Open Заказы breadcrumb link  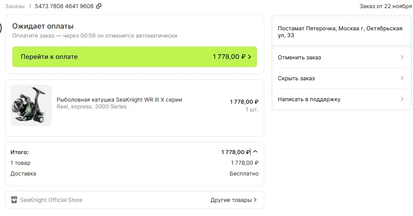tap(15, 6)
